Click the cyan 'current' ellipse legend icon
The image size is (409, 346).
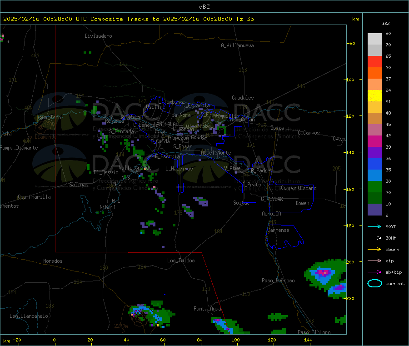(374, 283)
